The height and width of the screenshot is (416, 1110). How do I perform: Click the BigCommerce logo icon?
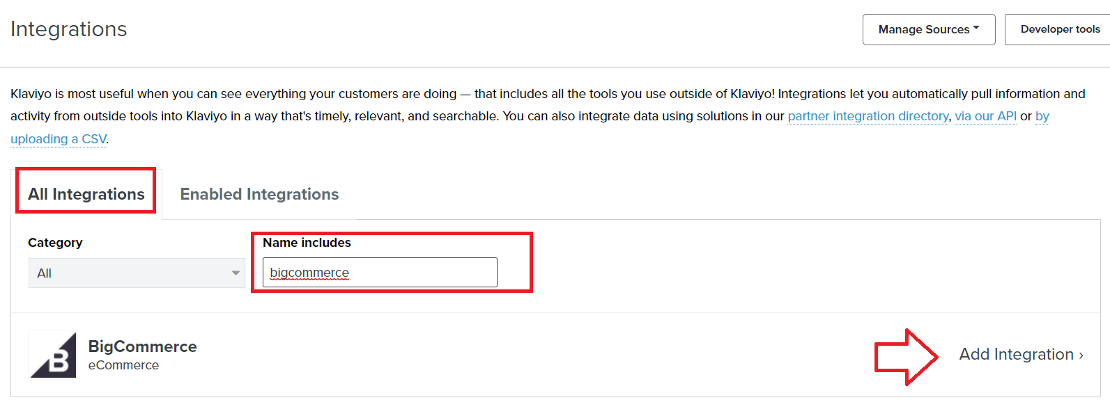click(52, 354)
